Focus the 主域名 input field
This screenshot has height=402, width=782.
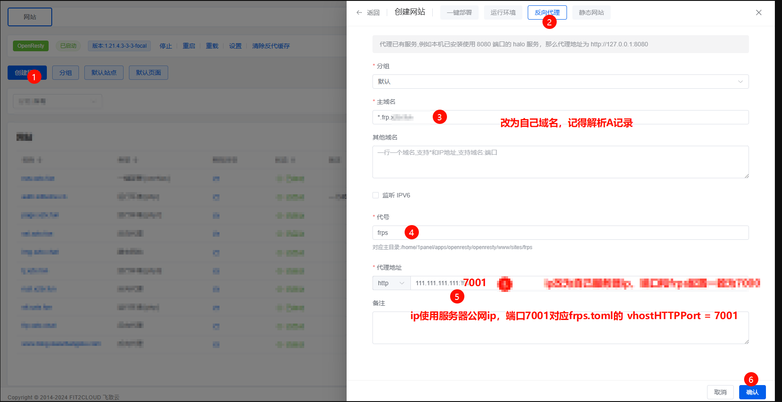coord(580,117)
